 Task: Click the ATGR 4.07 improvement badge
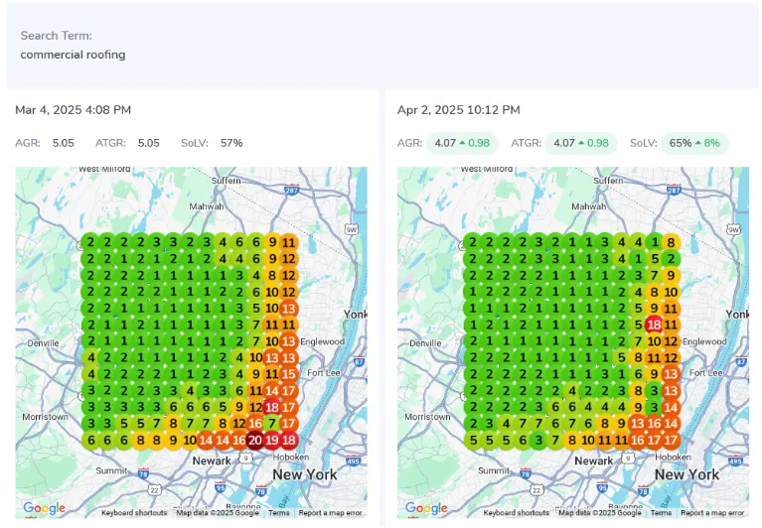point(580,143)
